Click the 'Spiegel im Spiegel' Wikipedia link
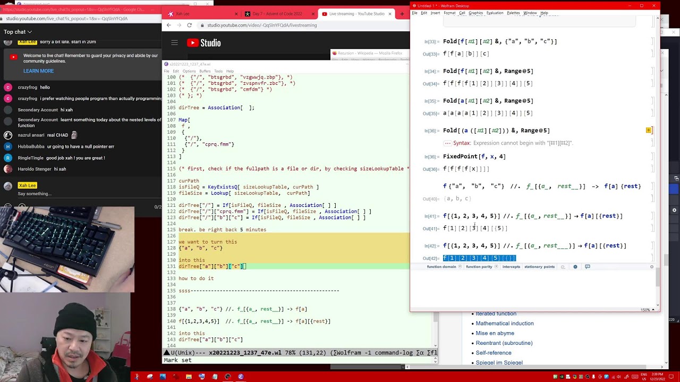This screenshot has height=382, width=680. (x=499, y=362)
